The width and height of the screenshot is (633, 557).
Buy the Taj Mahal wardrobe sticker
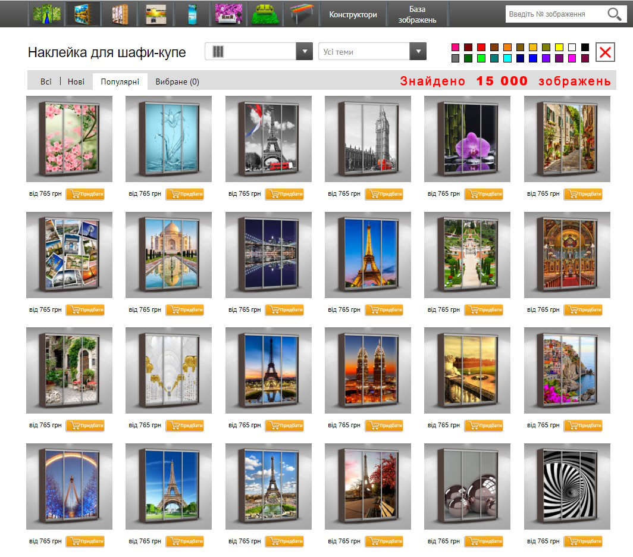click(x=184, y=309)
